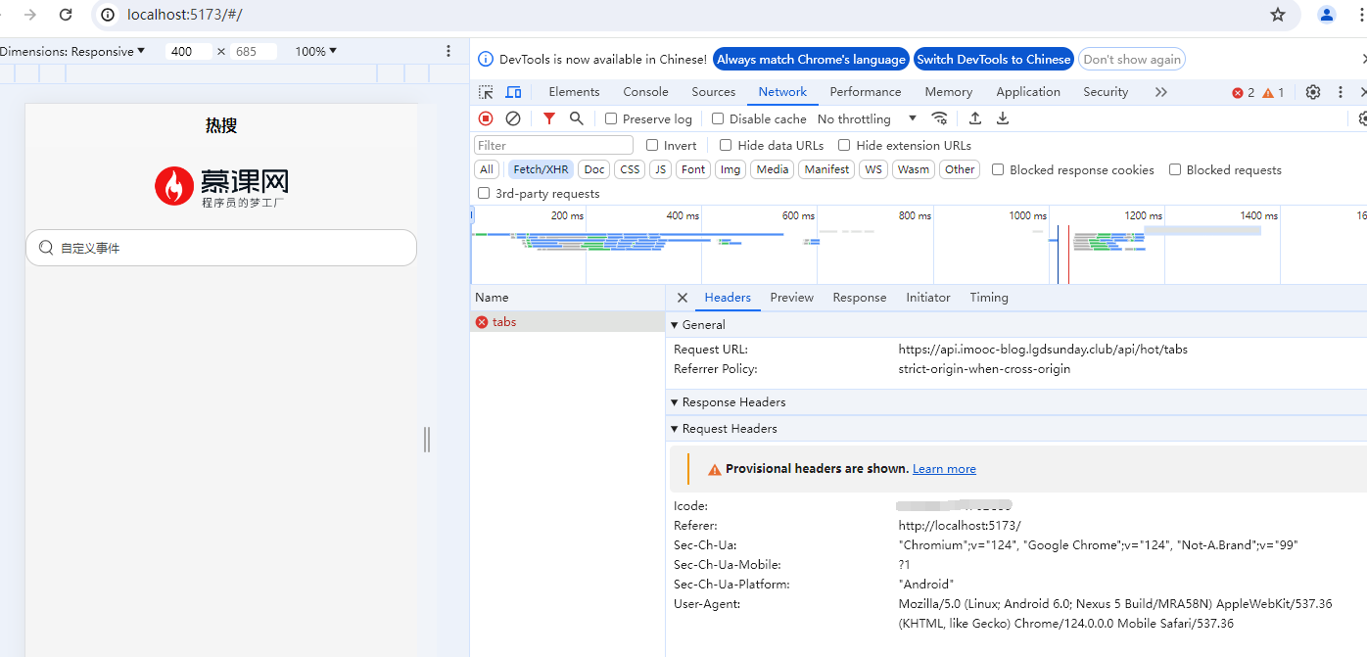Open the Timing tab

[988, 298]
